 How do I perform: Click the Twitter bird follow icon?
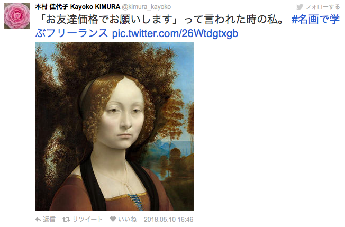coord(299,7)
